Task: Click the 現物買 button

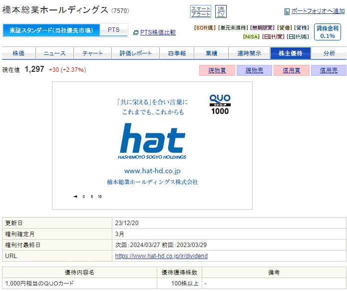Action: [217, 70]
